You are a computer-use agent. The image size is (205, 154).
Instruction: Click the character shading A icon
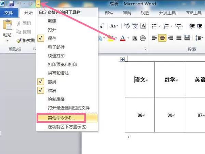click(135, 38)
